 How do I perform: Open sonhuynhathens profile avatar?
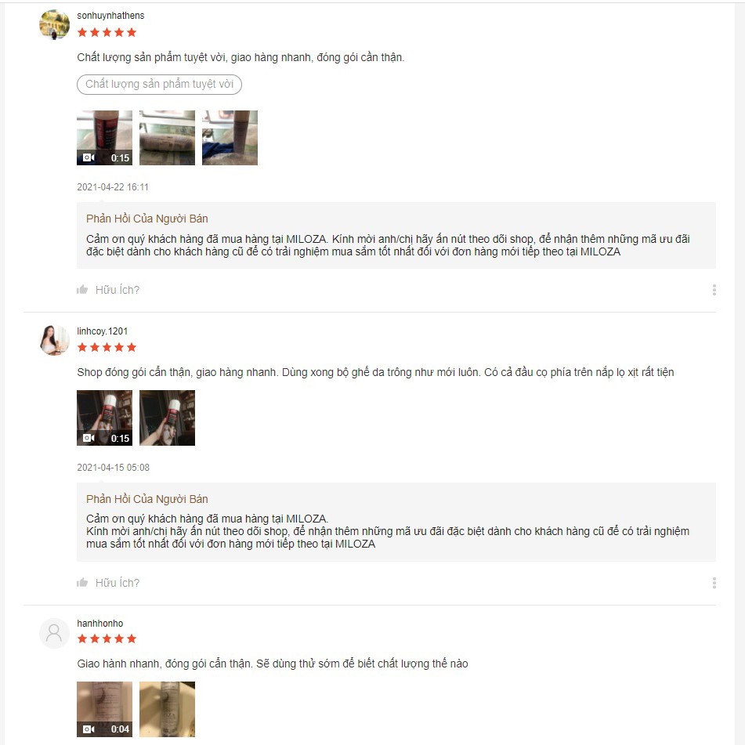click(54, 24)
